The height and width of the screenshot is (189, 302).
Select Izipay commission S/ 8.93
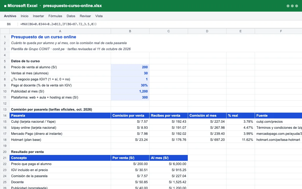[x=130, y=128]
